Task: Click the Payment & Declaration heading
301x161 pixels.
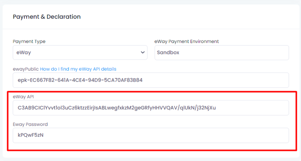Action: tap(47, 17)
